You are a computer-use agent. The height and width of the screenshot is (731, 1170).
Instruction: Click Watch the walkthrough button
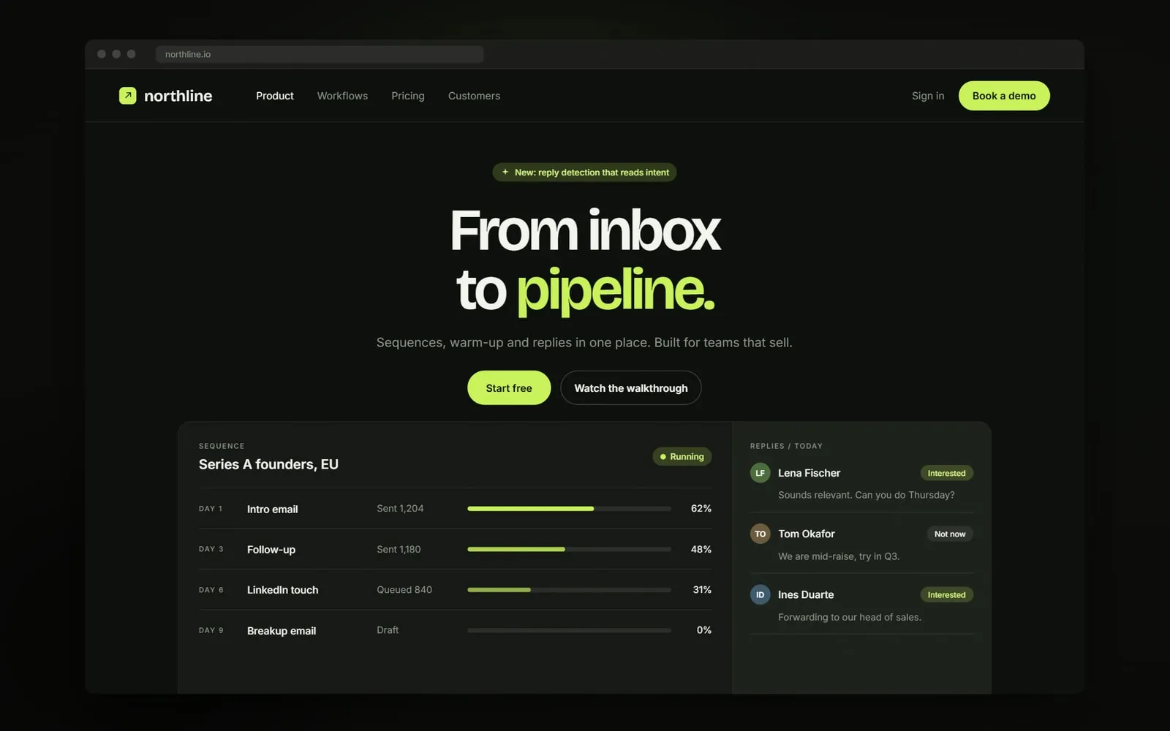click(630, 387)
